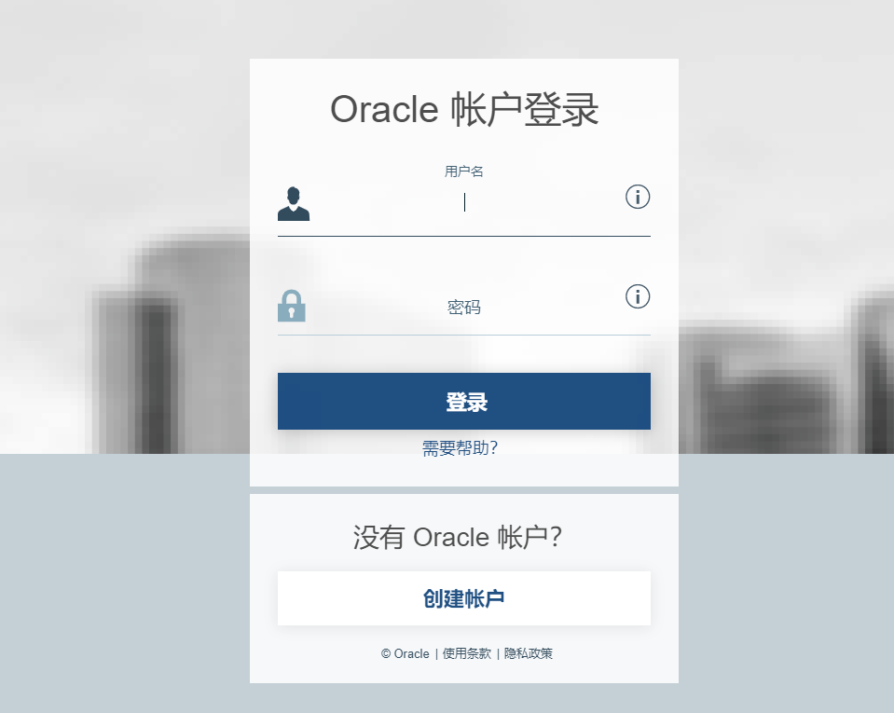Open the username info icon
This screenshot has height=713, width=894.
[x=638, y=197]
